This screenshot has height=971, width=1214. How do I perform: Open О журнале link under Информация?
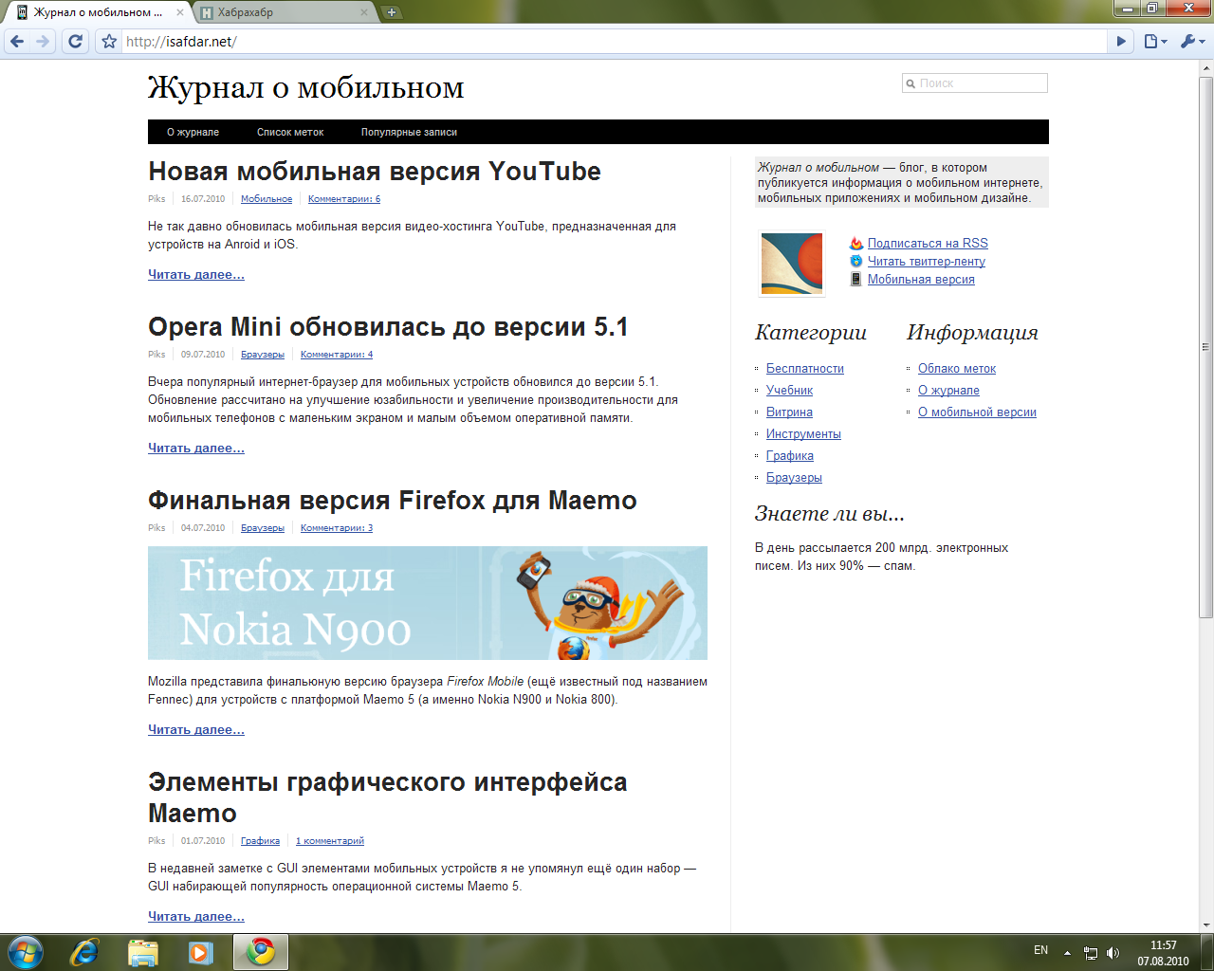pos(948,391)
